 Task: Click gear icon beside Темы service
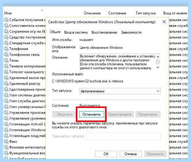pos(6,60)
